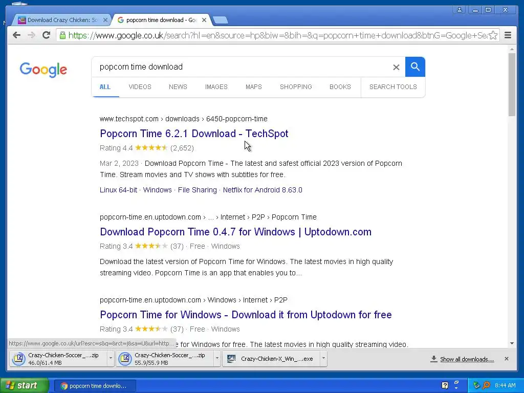Viewport: 524px width, 393px height.
Task: Click the orange magnifier tray icon
Action: (487, 385)
